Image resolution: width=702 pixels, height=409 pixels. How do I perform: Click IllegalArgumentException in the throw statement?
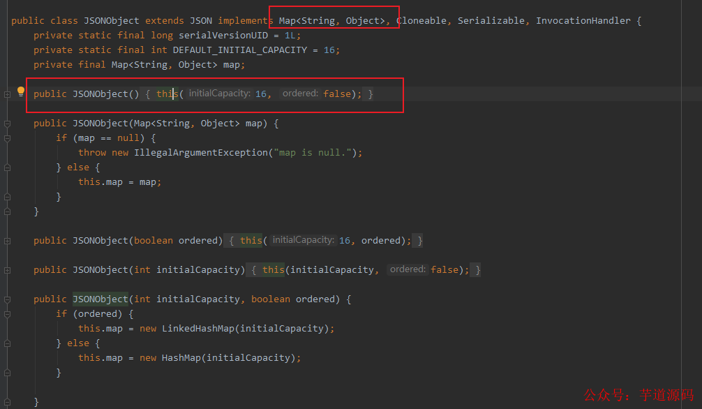click(x=200, y=153)
